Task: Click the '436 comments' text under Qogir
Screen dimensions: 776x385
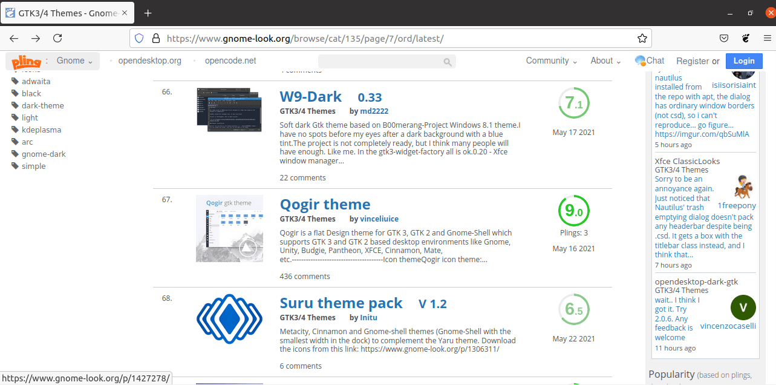Action: 305,276
